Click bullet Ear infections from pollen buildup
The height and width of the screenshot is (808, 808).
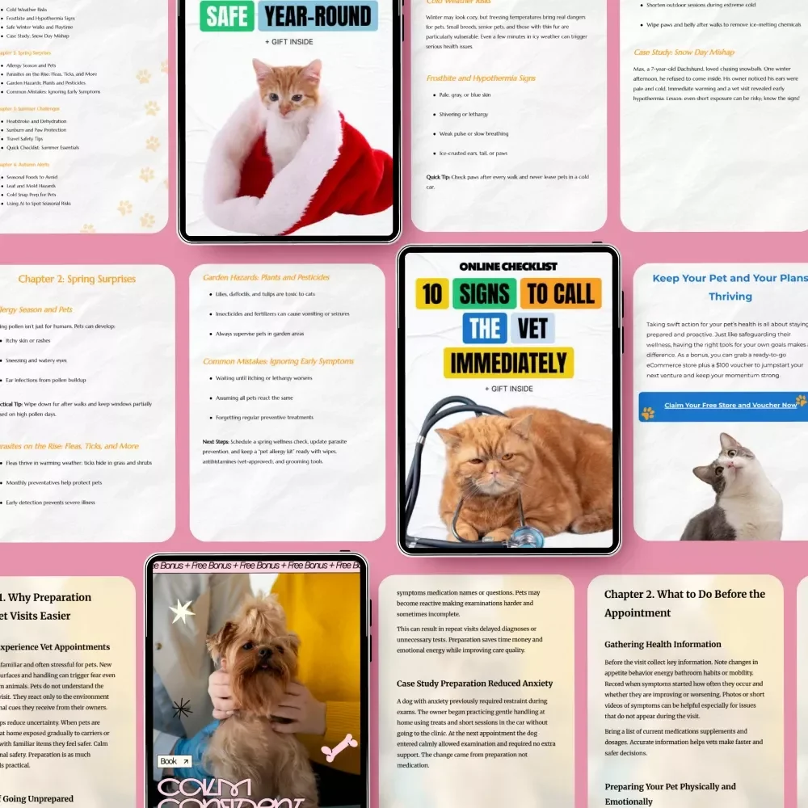tap(46, 380)
